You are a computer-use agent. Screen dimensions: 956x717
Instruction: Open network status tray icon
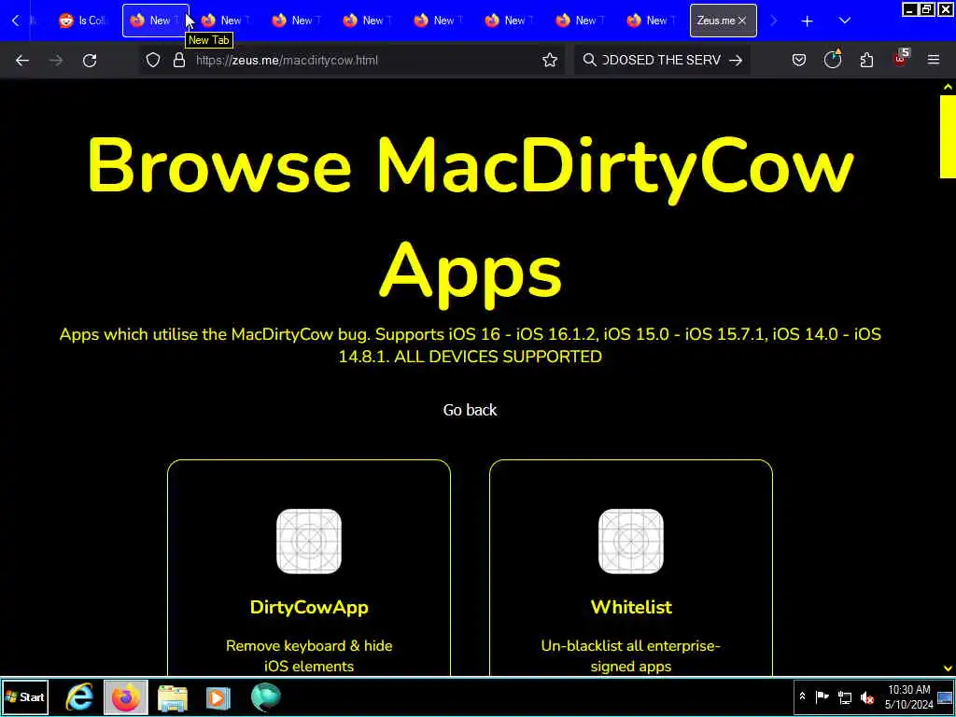[x=845, y=696]
